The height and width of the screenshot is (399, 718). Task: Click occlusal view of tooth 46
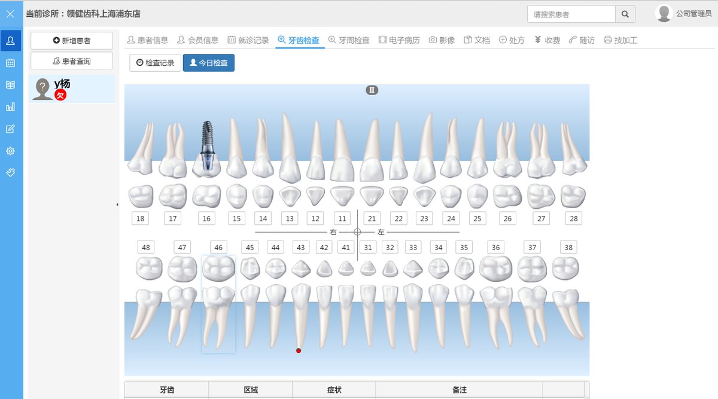[218, 269]
